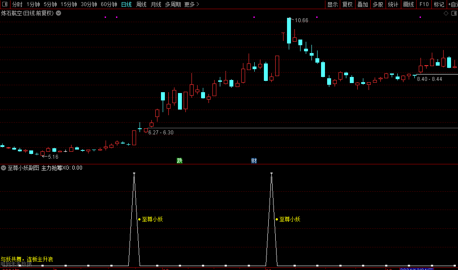Click the 炼石航空(日线.前复权) chart title

coord(27,13)
